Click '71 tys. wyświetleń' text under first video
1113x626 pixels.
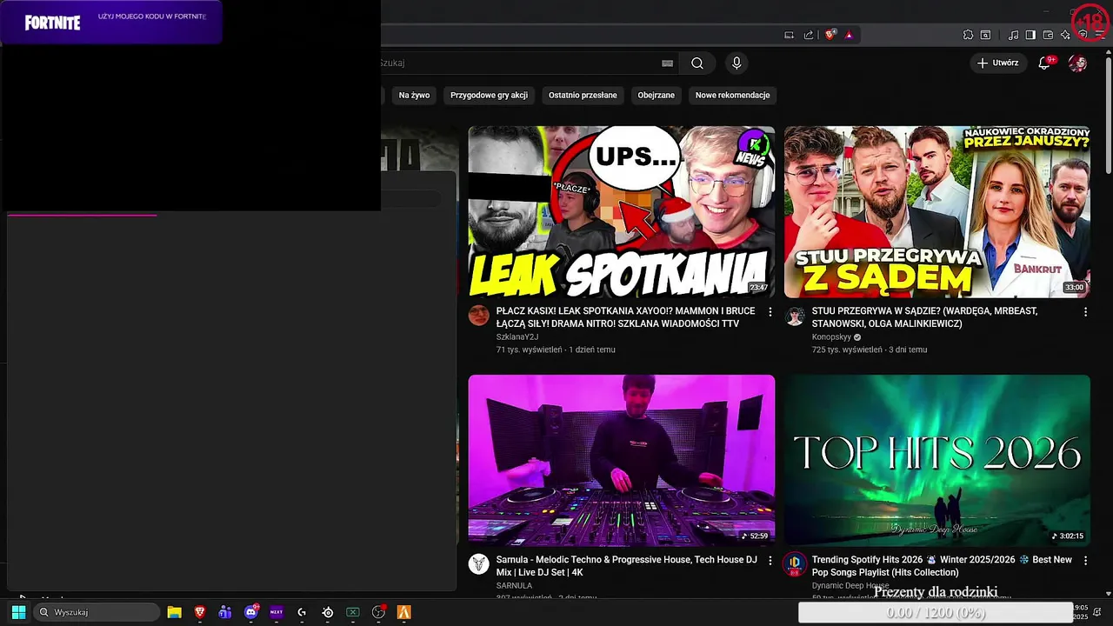coord(530,350)
